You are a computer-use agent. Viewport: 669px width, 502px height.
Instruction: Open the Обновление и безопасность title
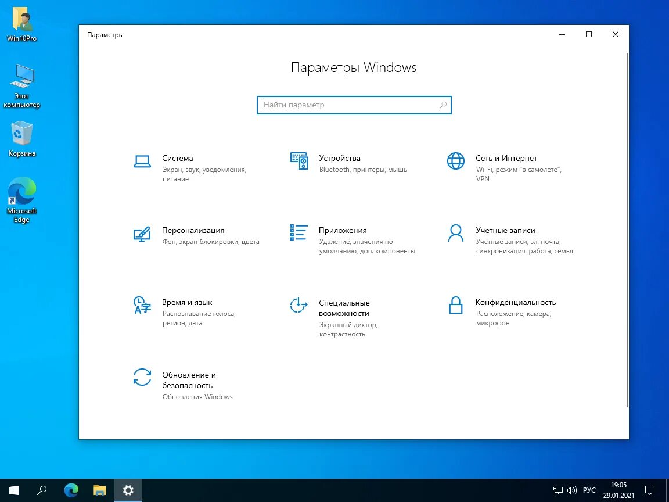pos(189,380)
